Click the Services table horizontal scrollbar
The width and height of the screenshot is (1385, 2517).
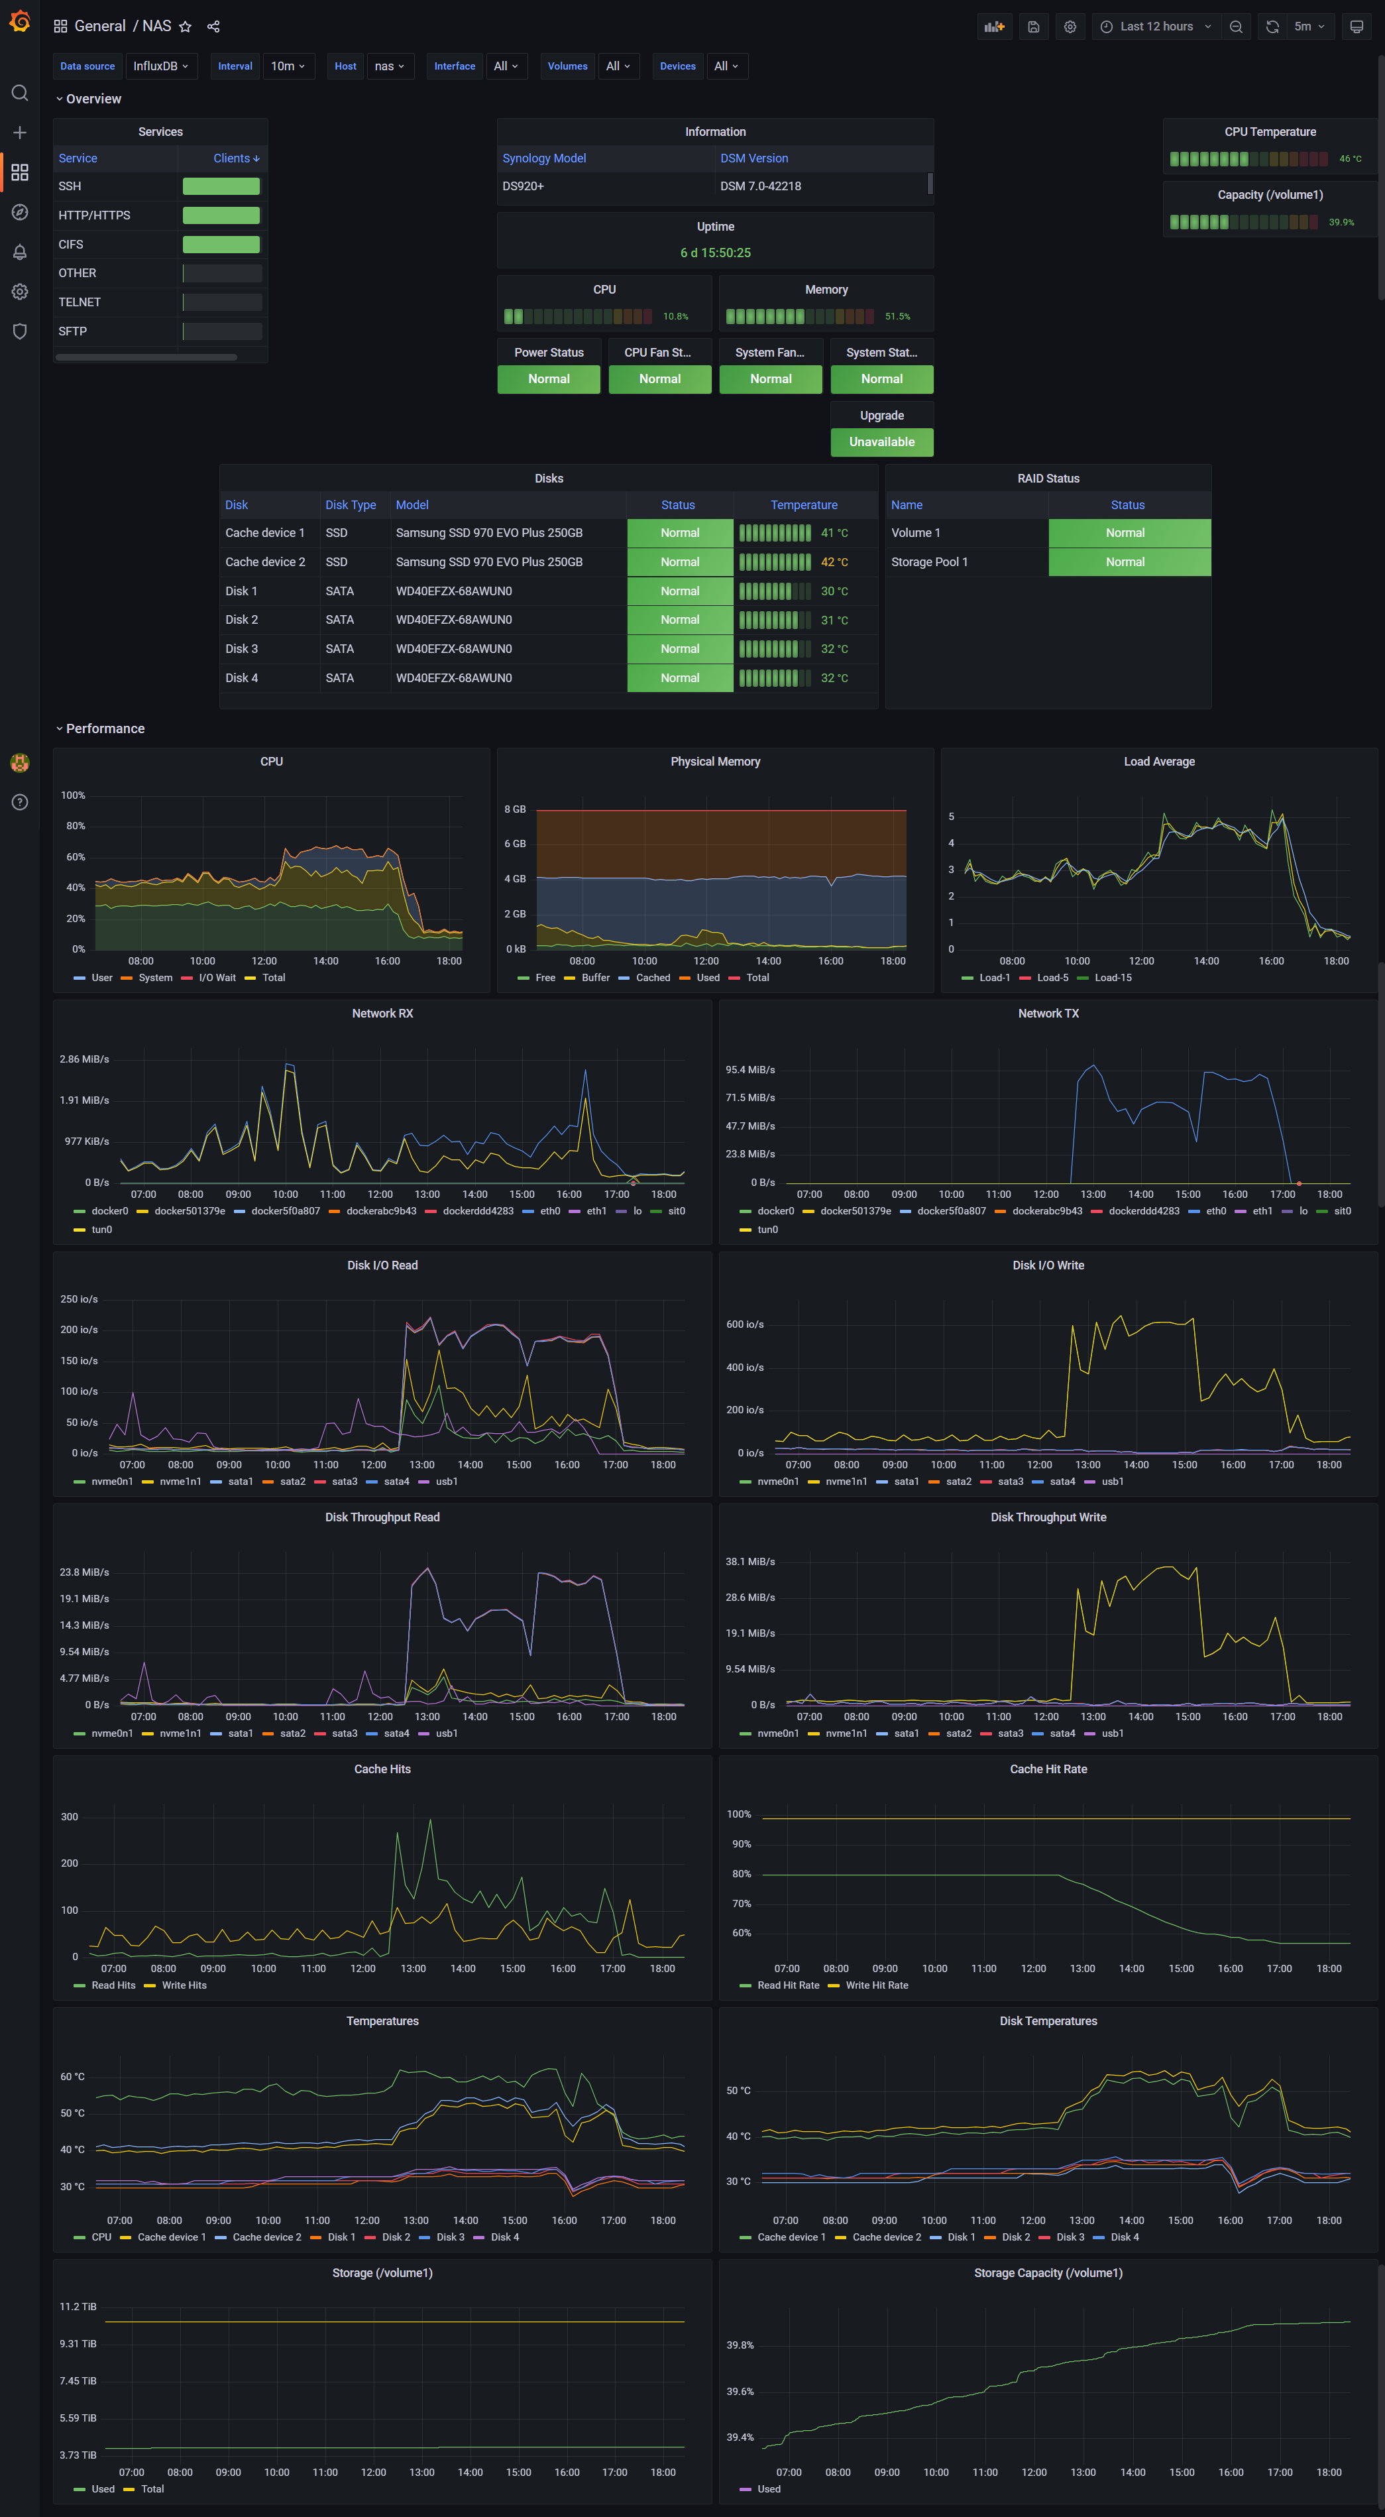(x=146, y=357)
